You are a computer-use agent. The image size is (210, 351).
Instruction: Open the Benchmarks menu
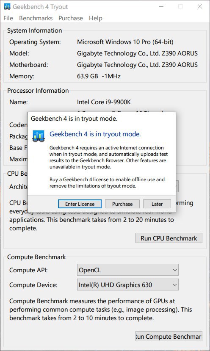point(36,18)
